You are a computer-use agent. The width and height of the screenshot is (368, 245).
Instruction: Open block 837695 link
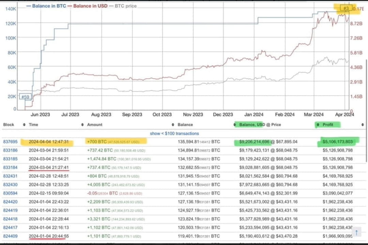(10, 142)
